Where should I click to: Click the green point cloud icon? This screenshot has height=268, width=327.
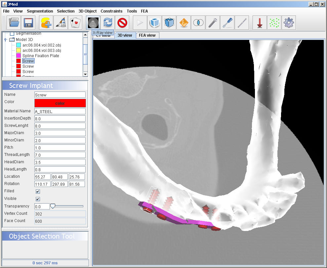[274, 23]
